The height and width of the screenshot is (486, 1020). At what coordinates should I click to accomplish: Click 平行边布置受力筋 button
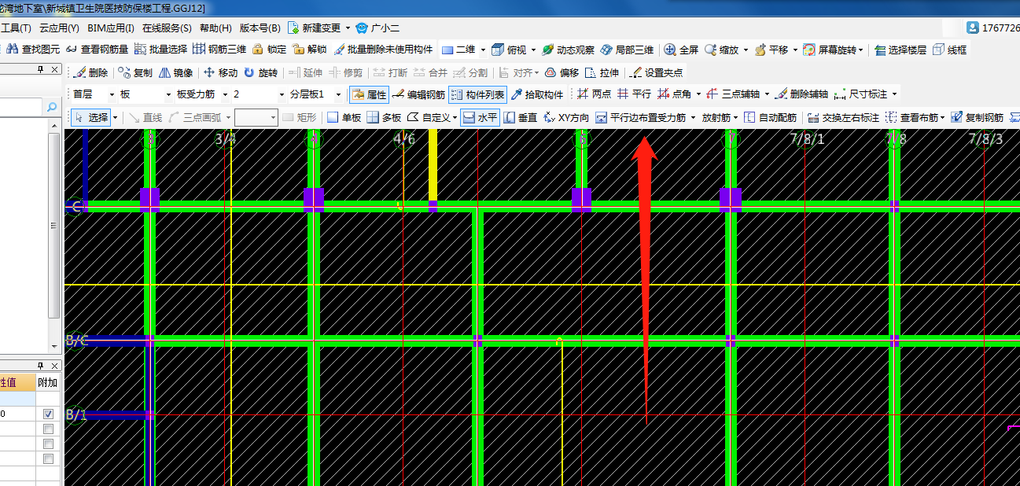point(641,117)
